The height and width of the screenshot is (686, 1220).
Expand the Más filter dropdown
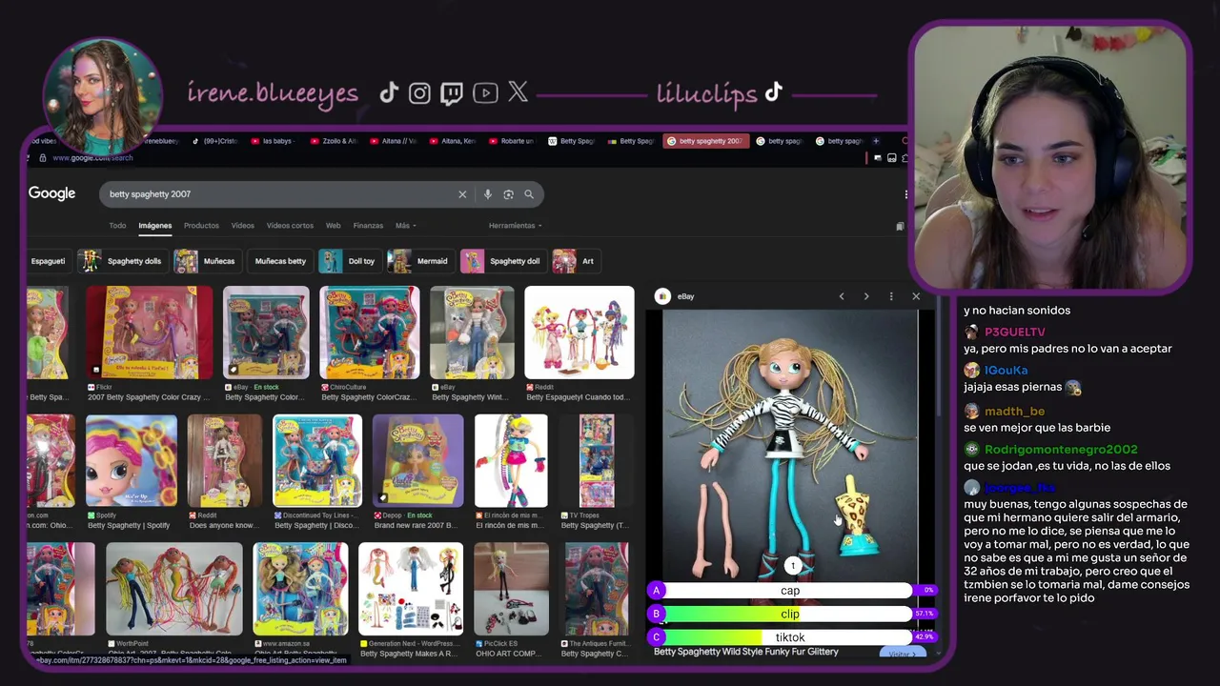pyautogui.click(x=405, y=226)
